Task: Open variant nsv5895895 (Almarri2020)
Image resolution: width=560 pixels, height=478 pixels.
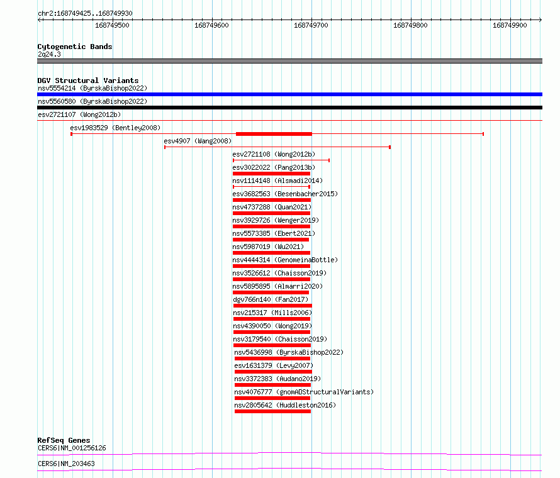Action: click(277, 286)
